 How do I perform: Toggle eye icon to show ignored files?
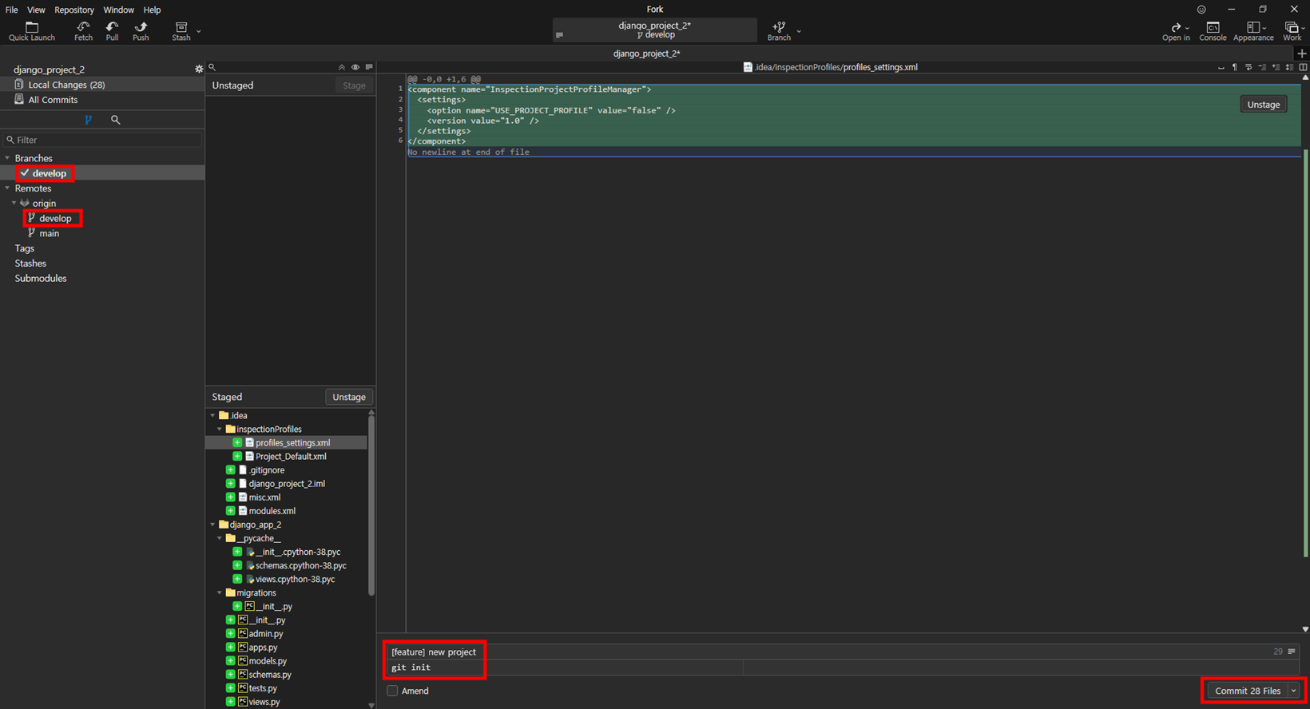tap(355, 67)
